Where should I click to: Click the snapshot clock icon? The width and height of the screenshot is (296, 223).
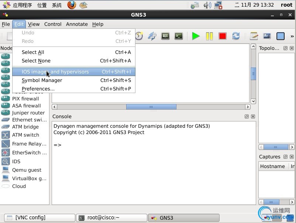pyautogui.click(x=139, y=36)
